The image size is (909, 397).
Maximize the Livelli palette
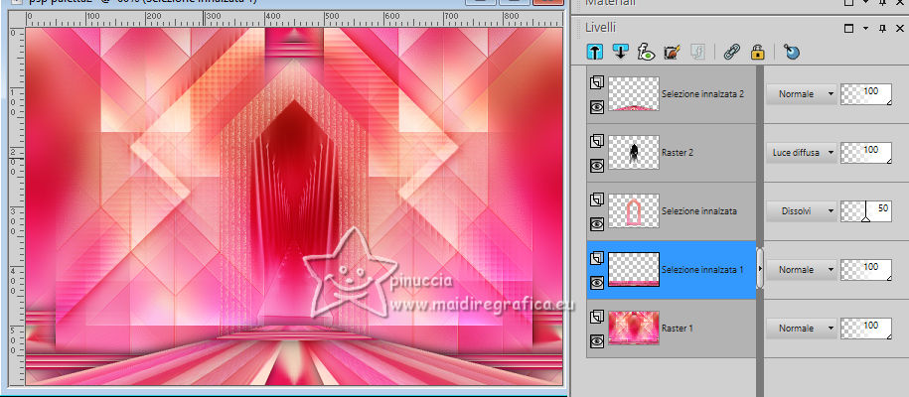(849, 28)
